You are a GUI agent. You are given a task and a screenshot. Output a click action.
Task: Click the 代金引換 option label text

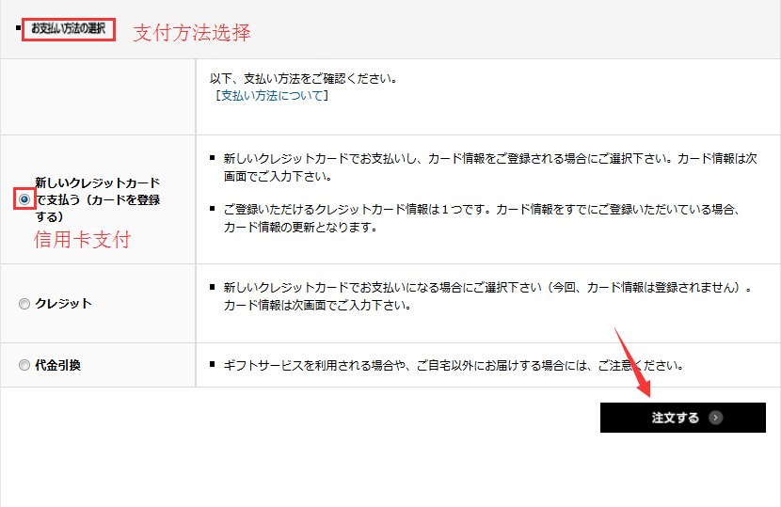coord(57,365)
